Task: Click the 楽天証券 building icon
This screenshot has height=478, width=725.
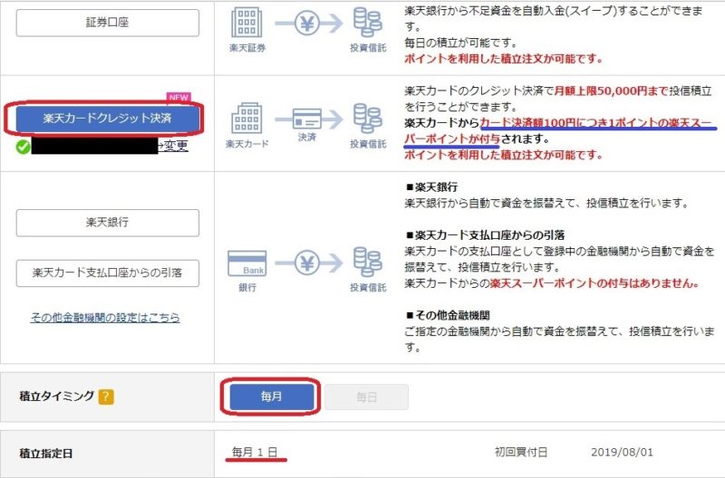Action: click(246, 23)
